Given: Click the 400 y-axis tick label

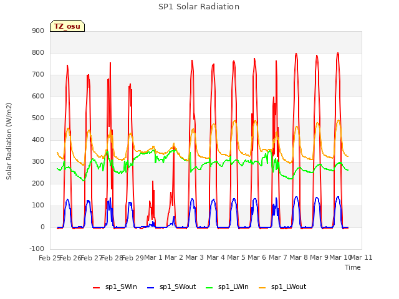Looking at the screenshot, I should [38, 140].
